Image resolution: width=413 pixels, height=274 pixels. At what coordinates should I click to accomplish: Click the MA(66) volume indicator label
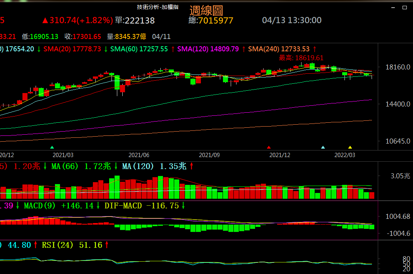(x=65, y=166)
